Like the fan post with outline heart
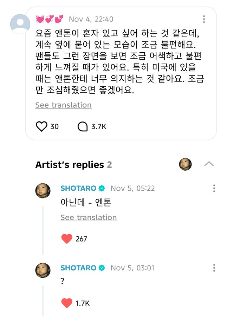The image size is (227, 316). (x=41, y=126)
